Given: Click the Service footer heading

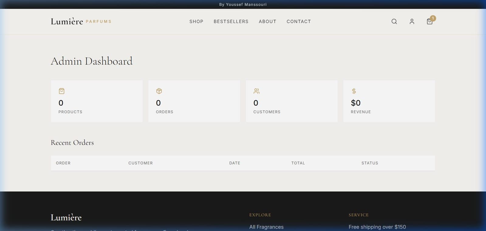Looking at the screenshot, I should [x=359, y=215].
